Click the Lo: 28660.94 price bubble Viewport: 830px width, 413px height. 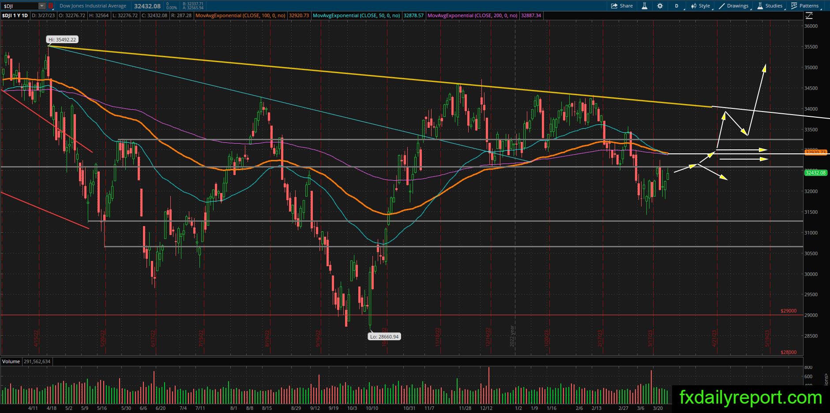[x=384, y=337]
